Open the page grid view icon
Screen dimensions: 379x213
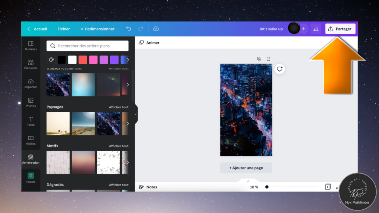[x=328, y=187]
